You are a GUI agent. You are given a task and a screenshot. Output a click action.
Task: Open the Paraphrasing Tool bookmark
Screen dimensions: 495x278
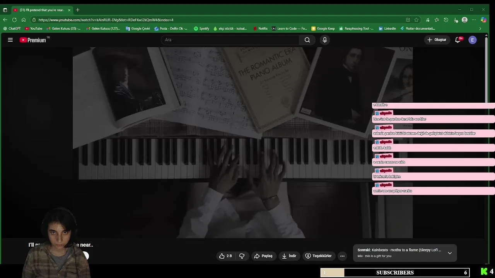coord(356,29)
